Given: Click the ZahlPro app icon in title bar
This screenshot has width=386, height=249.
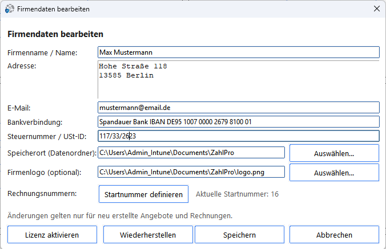Looking at the screenshot, I should 10,9.
